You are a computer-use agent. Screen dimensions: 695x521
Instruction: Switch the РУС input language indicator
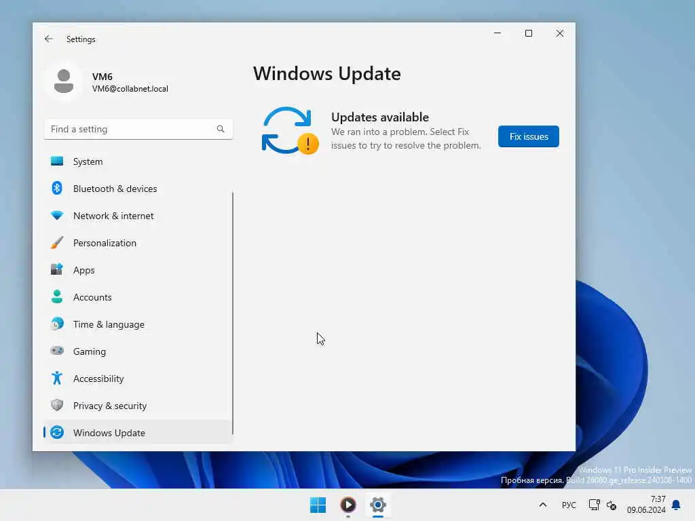pyautogui.click(x=569, y=505)
